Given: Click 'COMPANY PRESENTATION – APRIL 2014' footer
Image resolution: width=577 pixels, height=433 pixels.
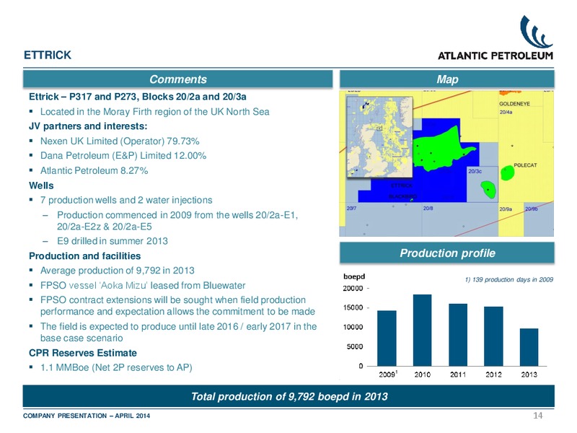Looking at the screenshot, I should pos(87,416).
